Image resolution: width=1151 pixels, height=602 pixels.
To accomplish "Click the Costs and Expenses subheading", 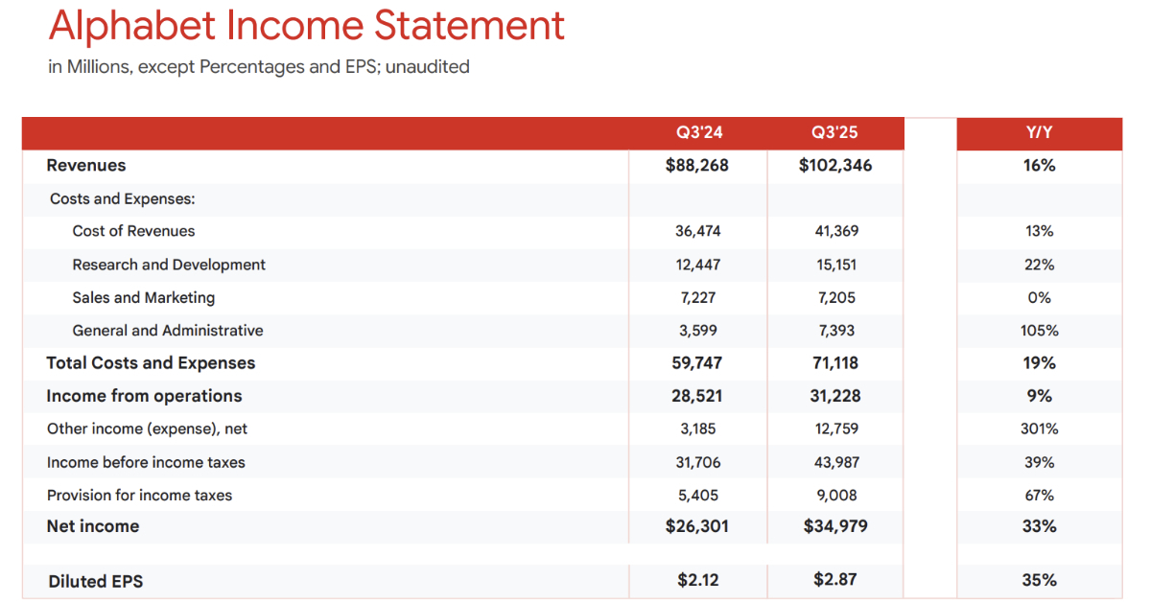I will (x=123, y=199).
